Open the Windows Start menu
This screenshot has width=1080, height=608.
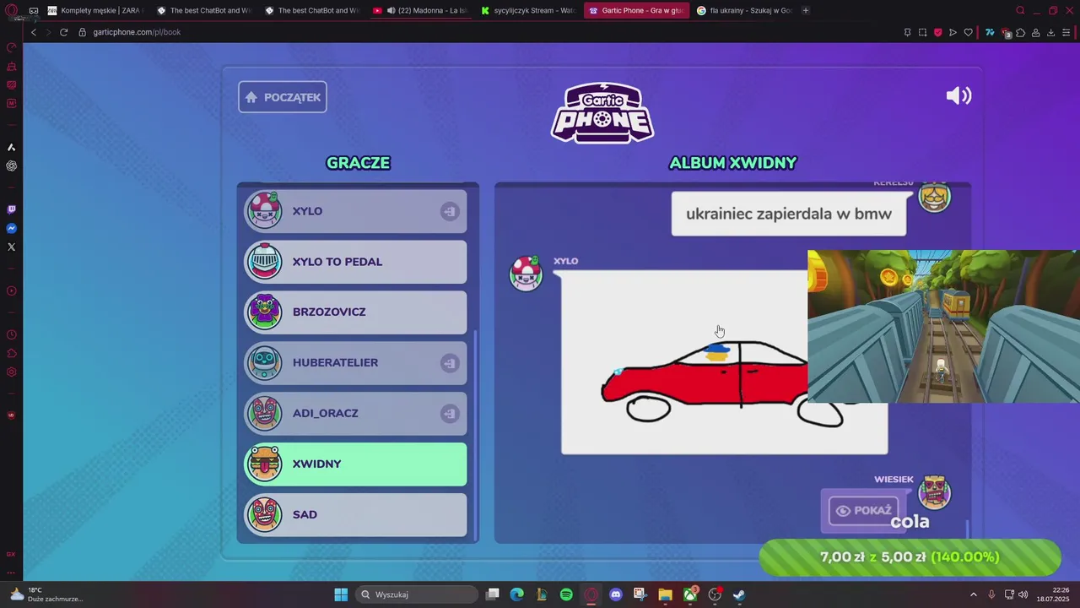click(341, 594)
